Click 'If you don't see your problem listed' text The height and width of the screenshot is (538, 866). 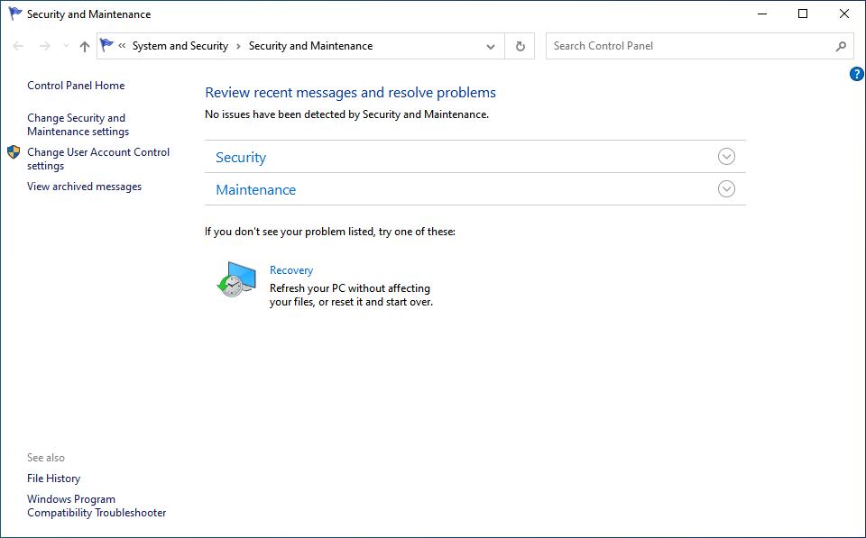[330, 232]
